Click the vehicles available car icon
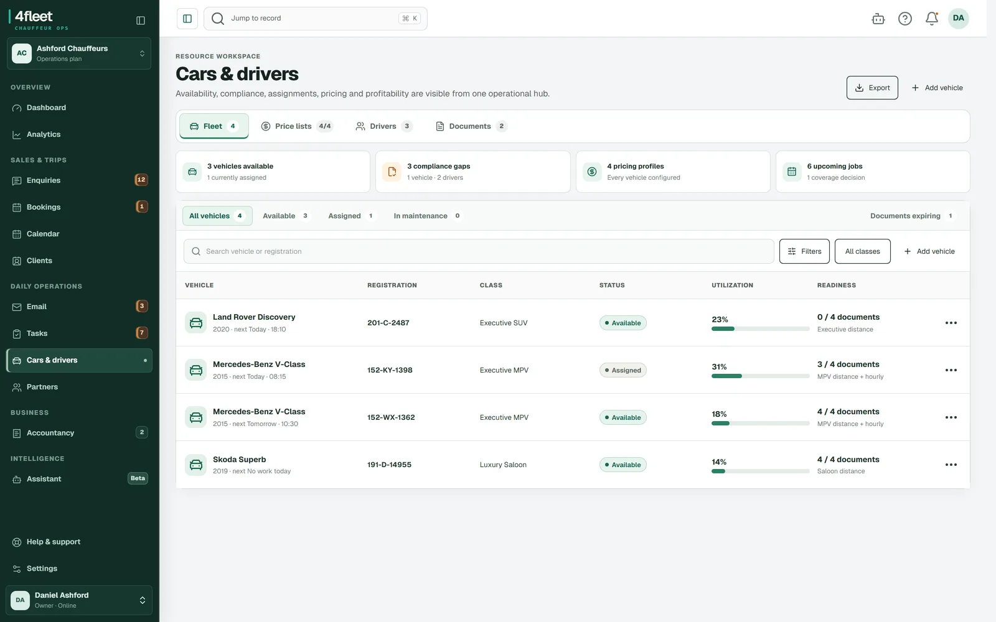996x622 pixels. (192, 172)
